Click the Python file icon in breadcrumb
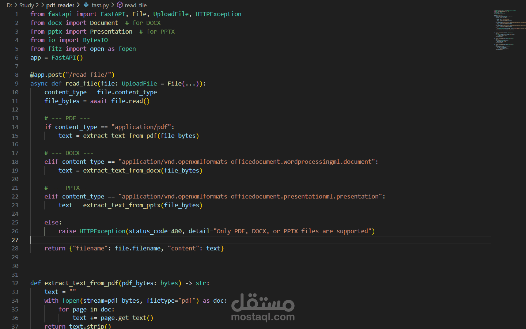Screen dimensions: 526x329 (x=86, y=5)
